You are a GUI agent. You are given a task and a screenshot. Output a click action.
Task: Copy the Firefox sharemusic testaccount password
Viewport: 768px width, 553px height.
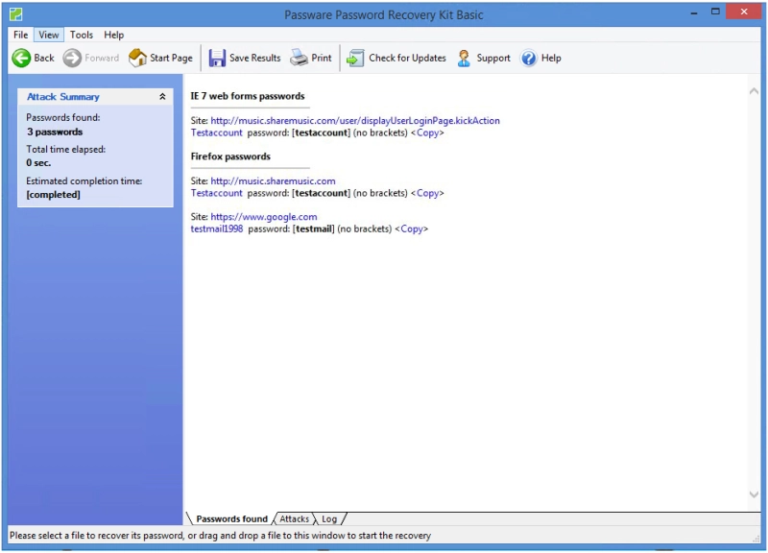427,193
